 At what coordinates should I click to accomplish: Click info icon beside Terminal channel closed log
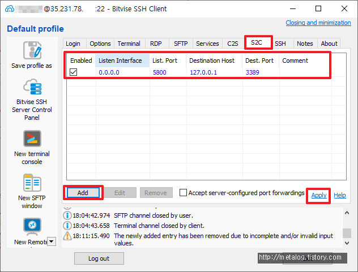67,226
